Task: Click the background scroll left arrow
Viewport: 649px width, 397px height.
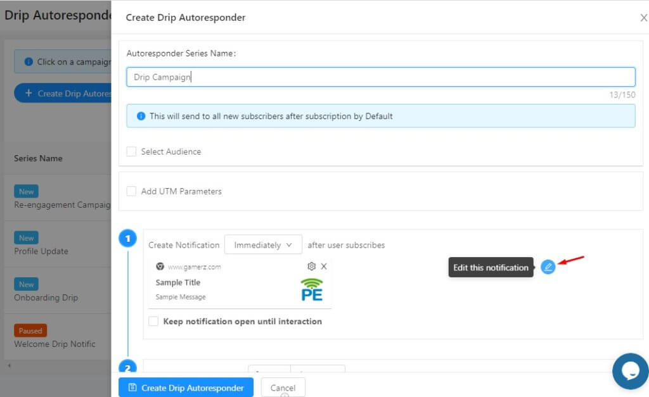Action: click(9, 365)
